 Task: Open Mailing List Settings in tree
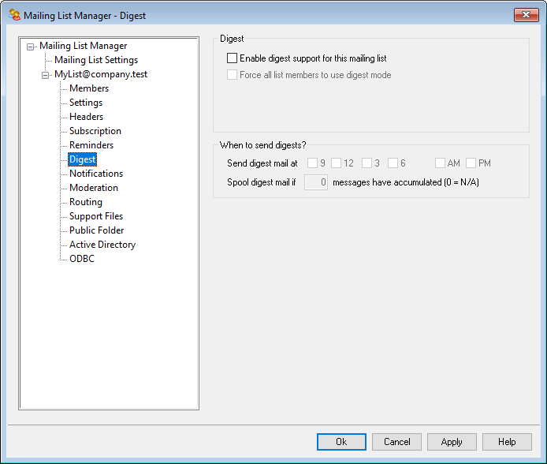coord(95,60)
